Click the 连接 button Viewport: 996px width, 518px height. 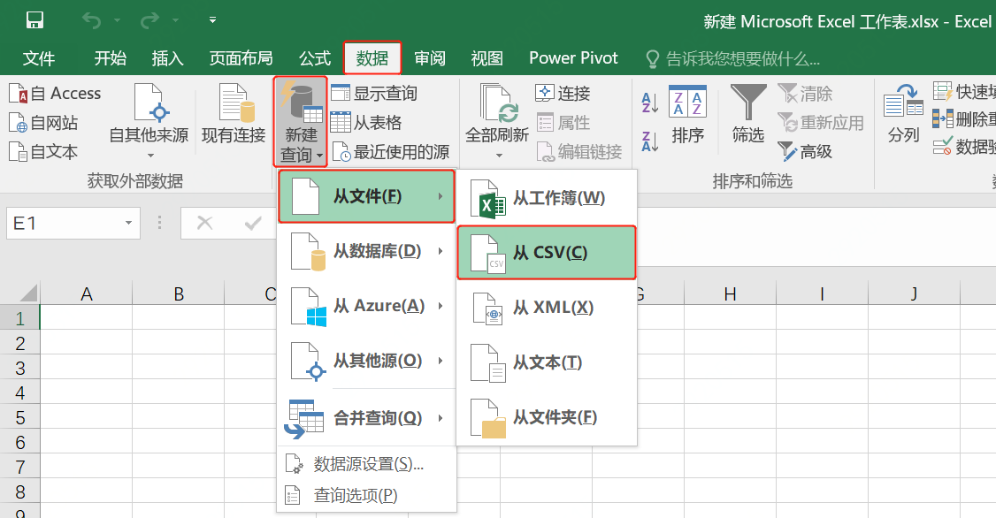pyautogui.click(x=563, y=94)
